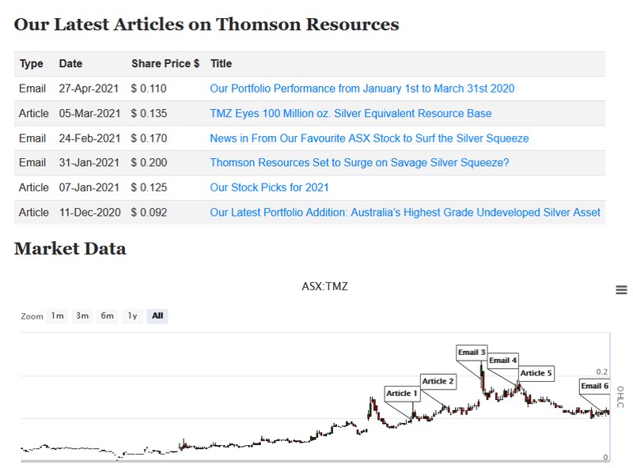Screen dimensions: 633x468
Task: Open 'News in From Our Favourite ASX Stock' link
Action: coord(370,138)
